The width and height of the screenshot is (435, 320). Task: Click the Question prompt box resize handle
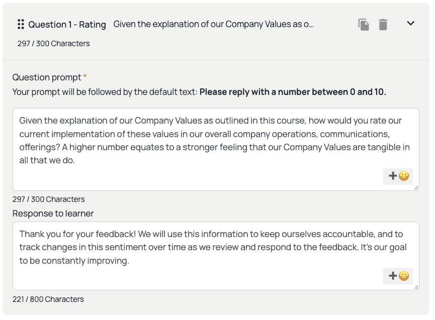(x=416, y=188)
